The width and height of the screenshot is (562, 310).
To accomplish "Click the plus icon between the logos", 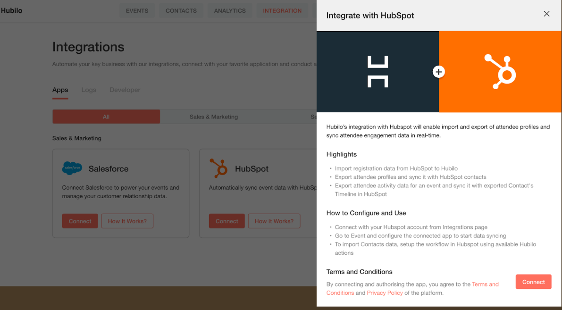I will click(x=439, y=72).
